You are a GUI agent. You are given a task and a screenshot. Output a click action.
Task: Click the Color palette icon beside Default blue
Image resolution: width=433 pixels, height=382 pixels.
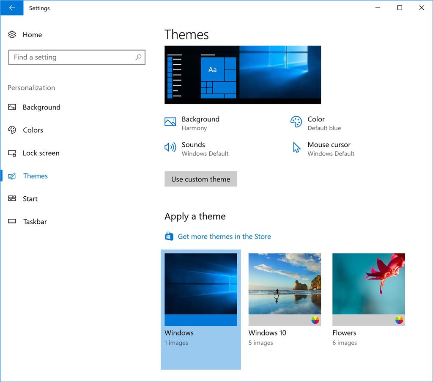[x=296, y=121]
